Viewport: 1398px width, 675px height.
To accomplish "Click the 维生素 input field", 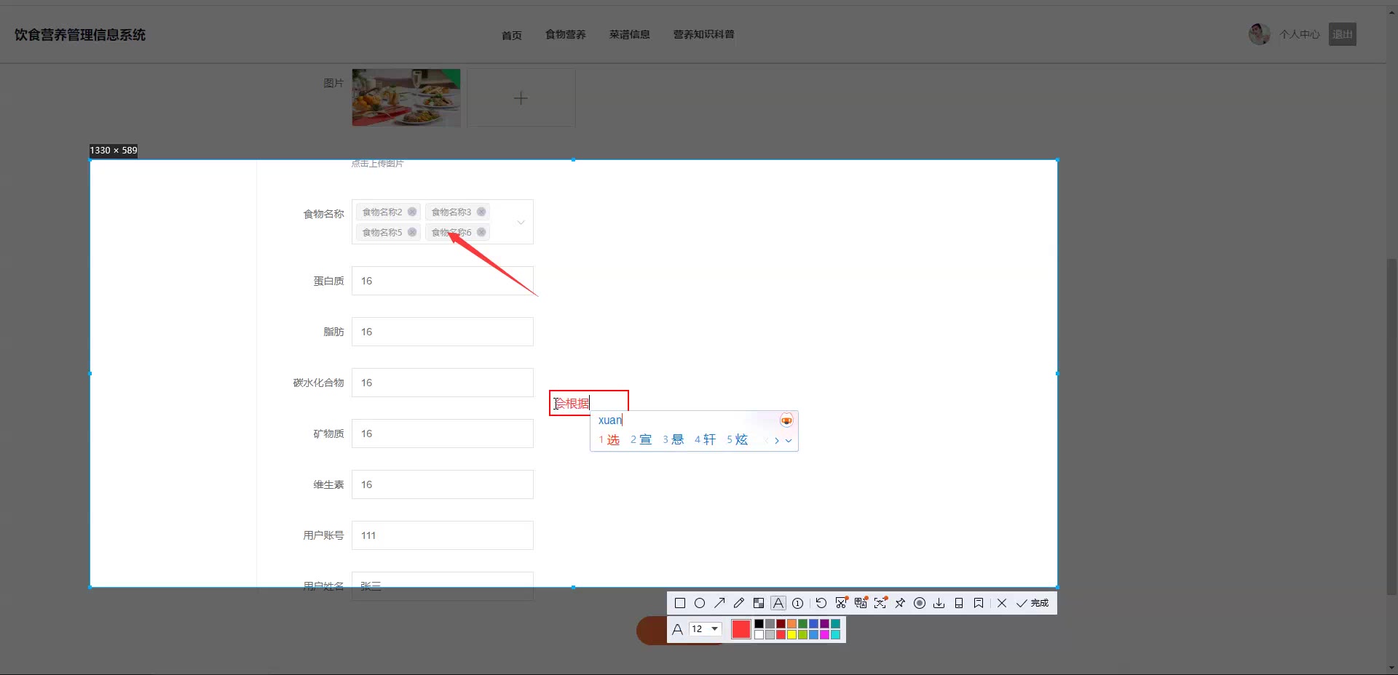I will (x=443, y=484).
